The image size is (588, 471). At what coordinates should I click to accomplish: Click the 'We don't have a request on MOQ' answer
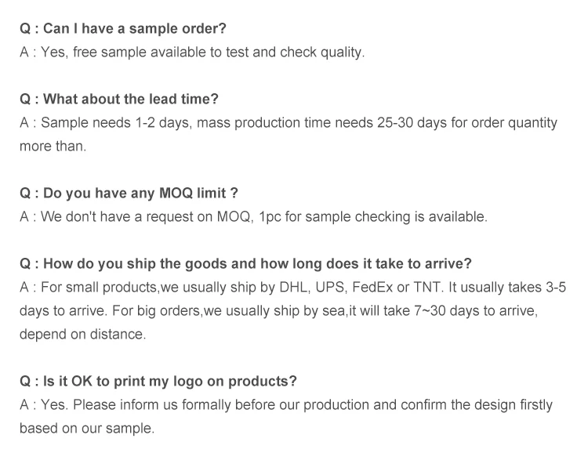[x=253, y=217]
